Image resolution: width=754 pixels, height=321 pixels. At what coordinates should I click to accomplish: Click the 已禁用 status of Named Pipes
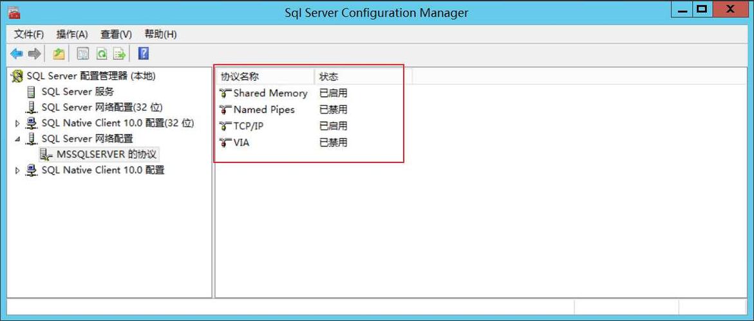334,110
